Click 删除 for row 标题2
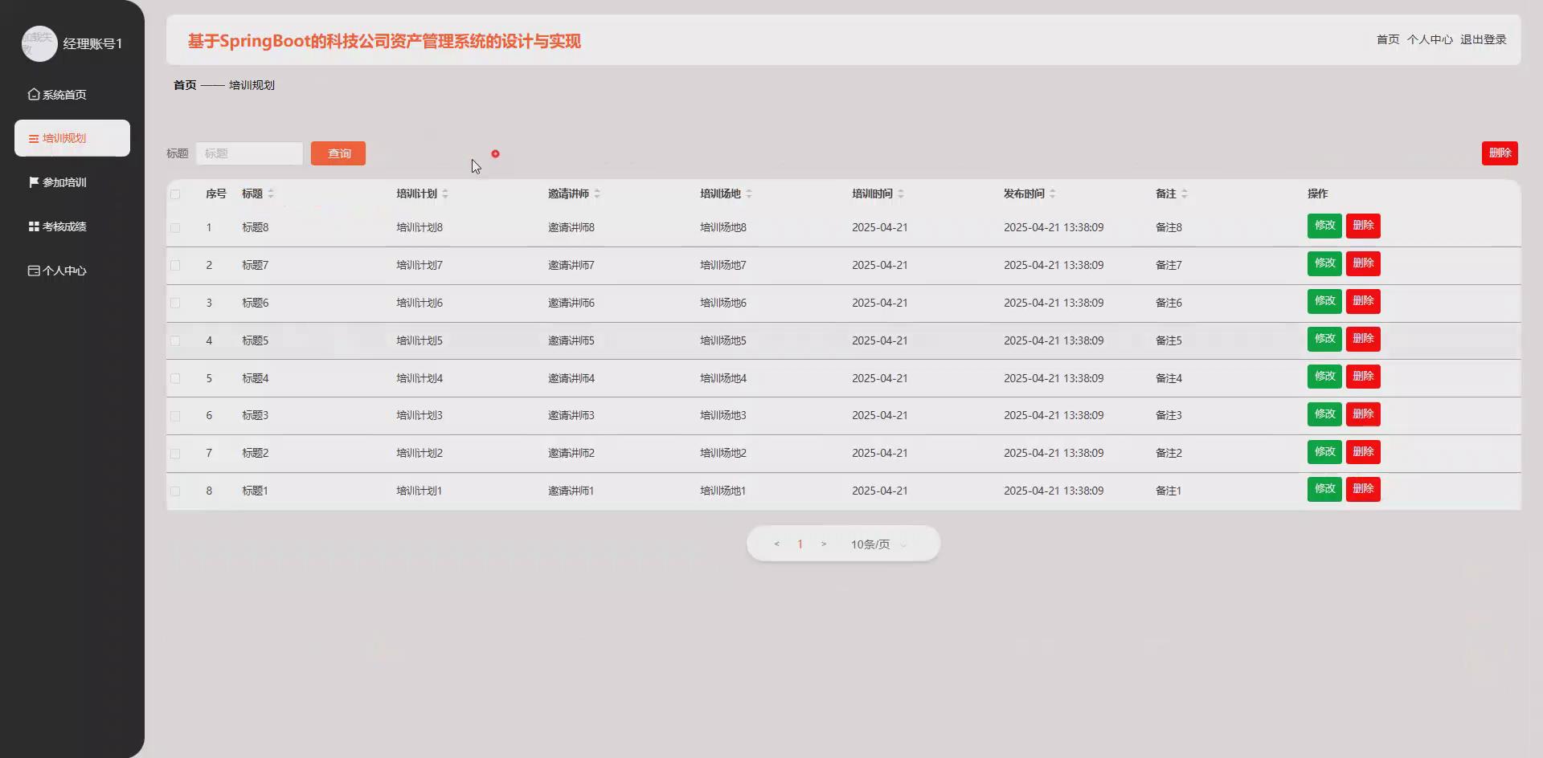 click(x=1363, y=452)
